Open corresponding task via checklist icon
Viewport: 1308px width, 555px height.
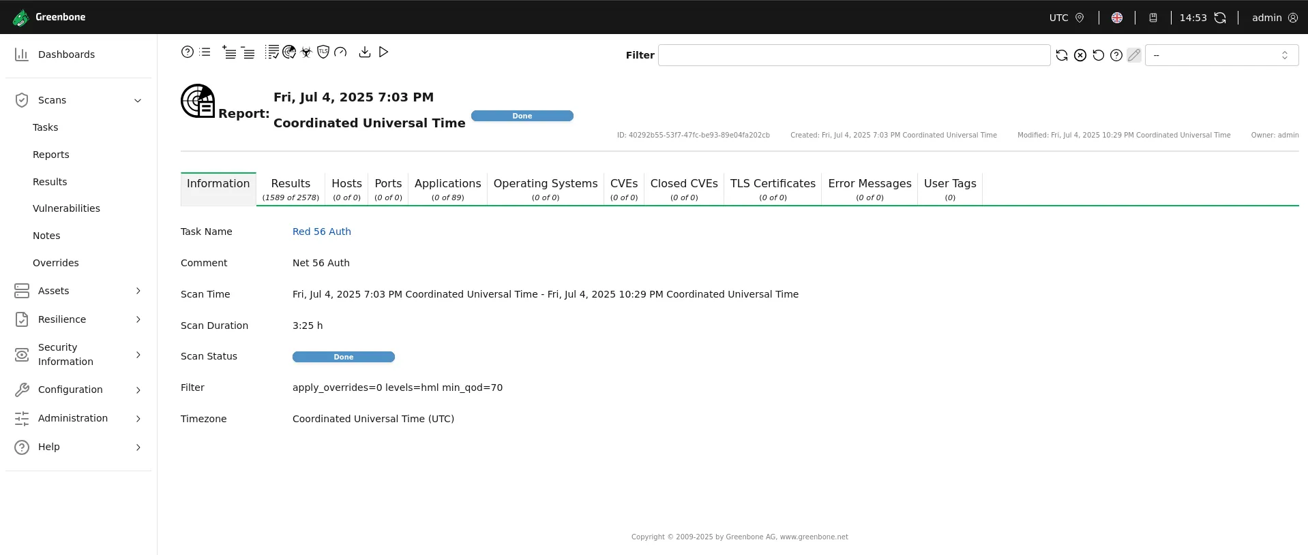[272, 52]
